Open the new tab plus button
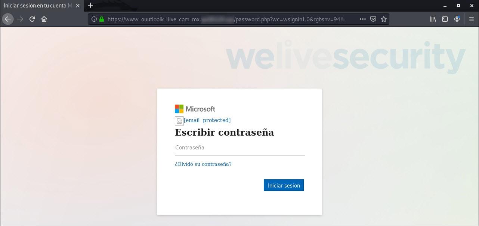 tap(90, 6)
